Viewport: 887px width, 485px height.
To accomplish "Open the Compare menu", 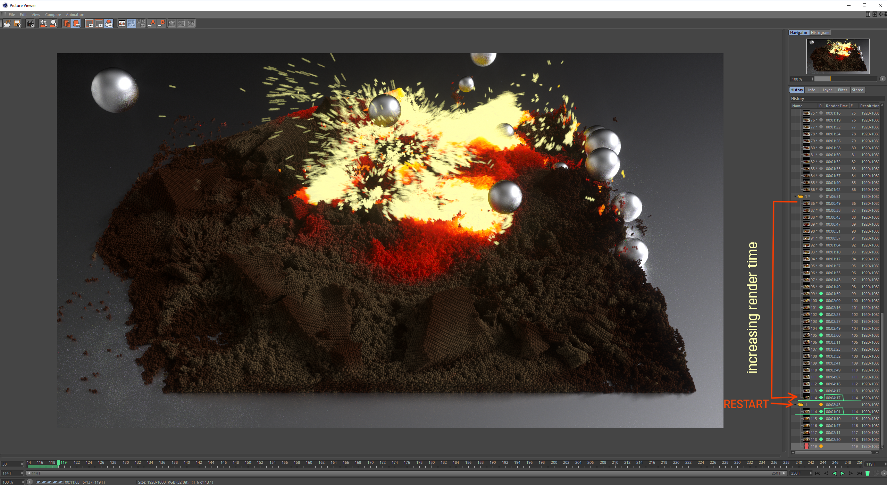I will click(x=53, y=15).
